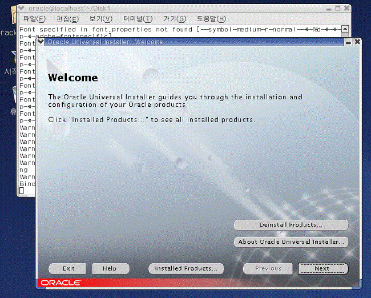Open the terminal 파일(F) menu
The image size is (371, 298).
point(34,19)
